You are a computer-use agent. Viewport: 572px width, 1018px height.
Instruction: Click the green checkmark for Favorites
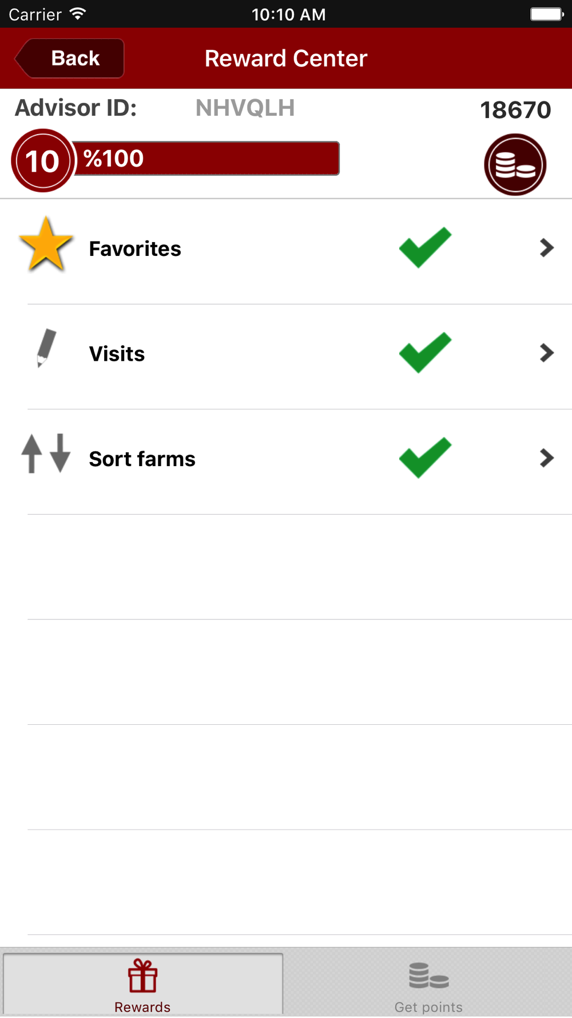(x=426, y=247)
